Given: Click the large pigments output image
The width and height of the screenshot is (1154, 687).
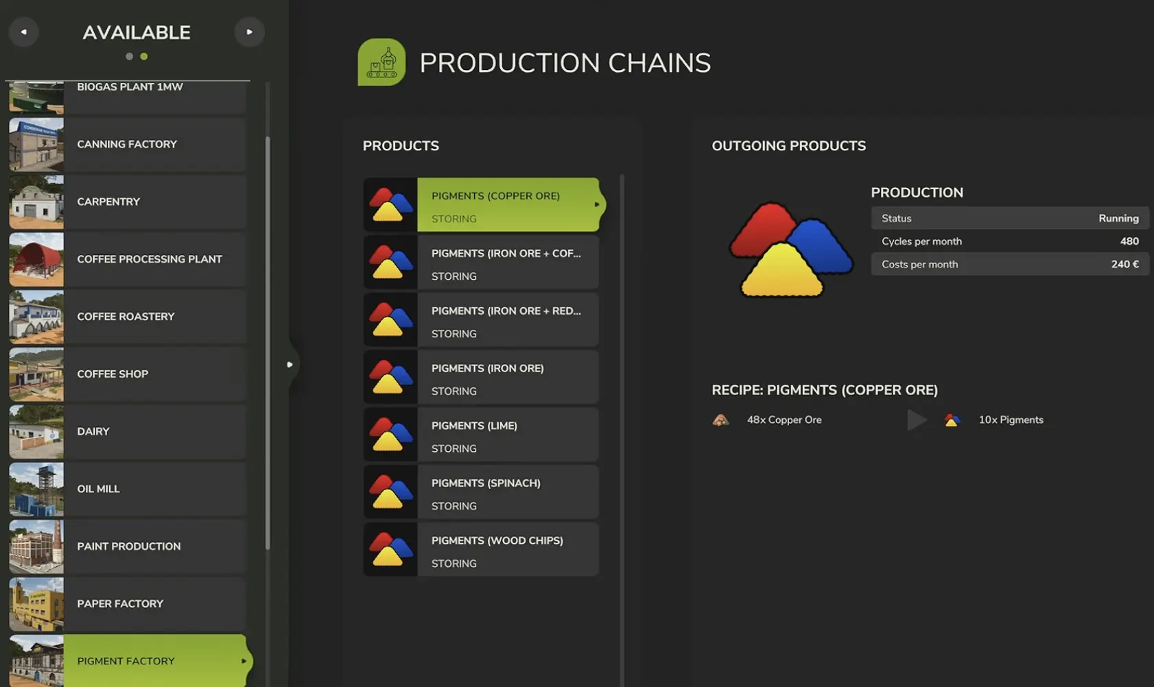Looking at the screenshot, I should [790, 250].
